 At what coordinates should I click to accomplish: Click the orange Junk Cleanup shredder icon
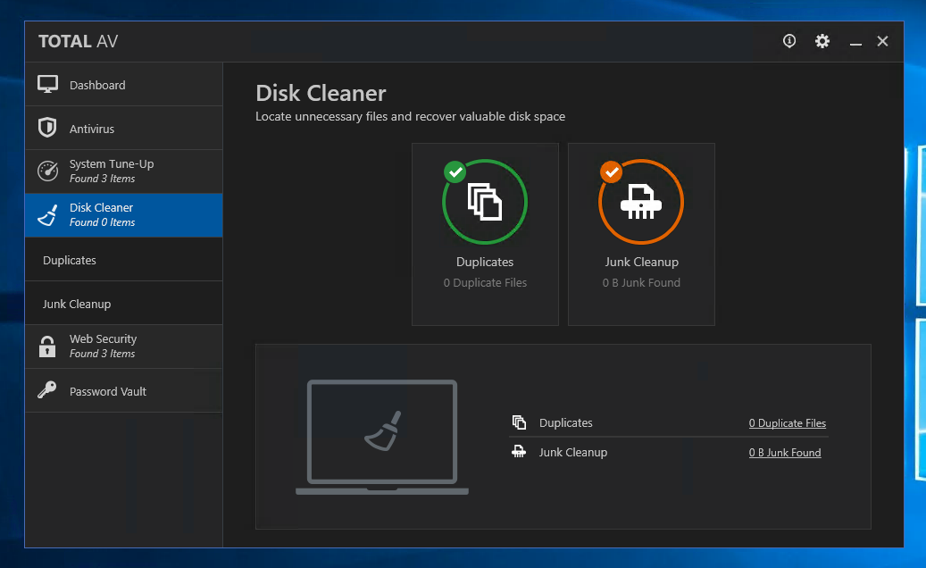pos(641,201)
